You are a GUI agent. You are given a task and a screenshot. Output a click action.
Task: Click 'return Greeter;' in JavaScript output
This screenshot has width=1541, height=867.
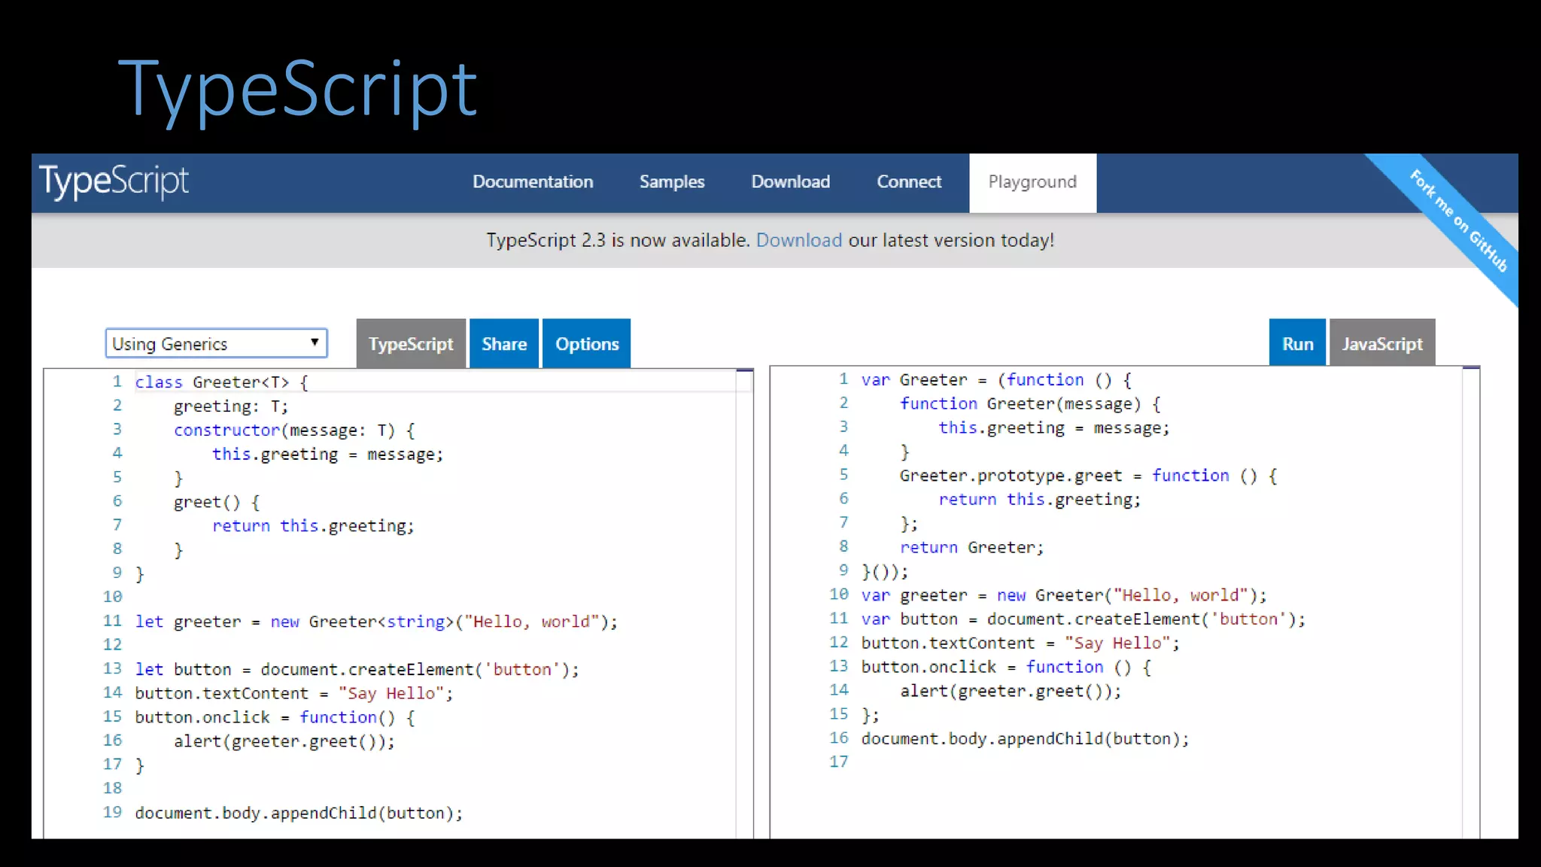(972, 548)
